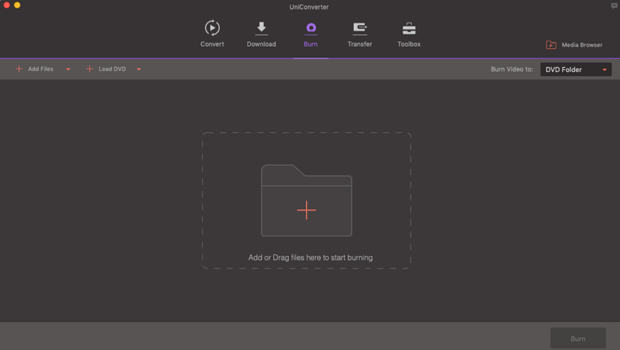Open the DVD Folder burn target dropdown
This screenshot has height=350, width=620.
[576, 69]
